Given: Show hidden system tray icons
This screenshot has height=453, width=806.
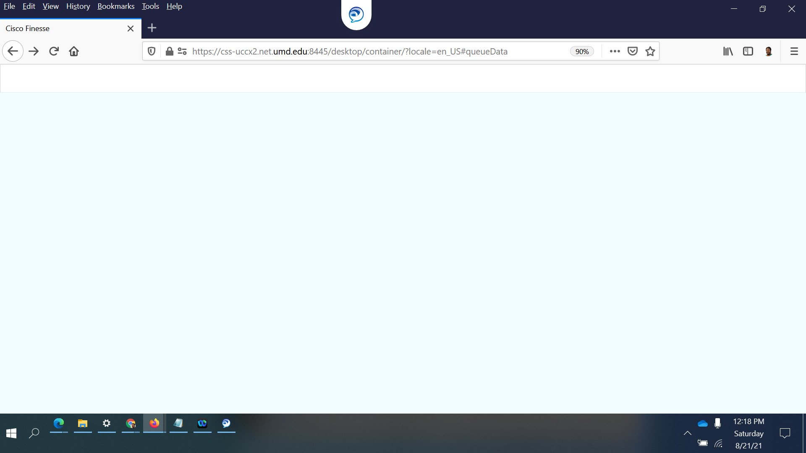Looking at the screenshot, I should click(x=687, y=433).
